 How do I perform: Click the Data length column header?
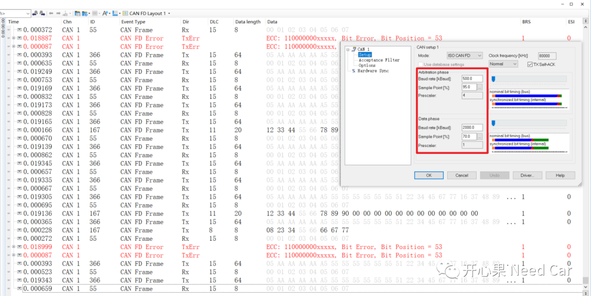[x=249, y=22]
